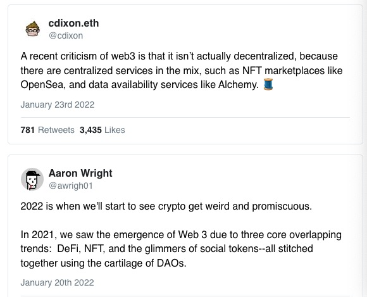Click the cdixon tweet card background
The image size is (367, 297).
click(x=185, y=75)
